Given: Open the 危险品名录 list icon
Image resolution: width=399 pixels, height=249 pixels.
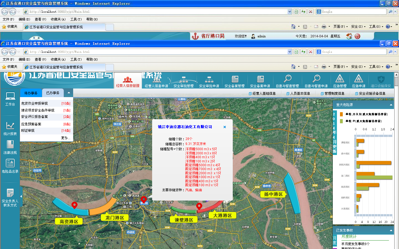Looking at the screenshot, I should click(x=10, y=163).
